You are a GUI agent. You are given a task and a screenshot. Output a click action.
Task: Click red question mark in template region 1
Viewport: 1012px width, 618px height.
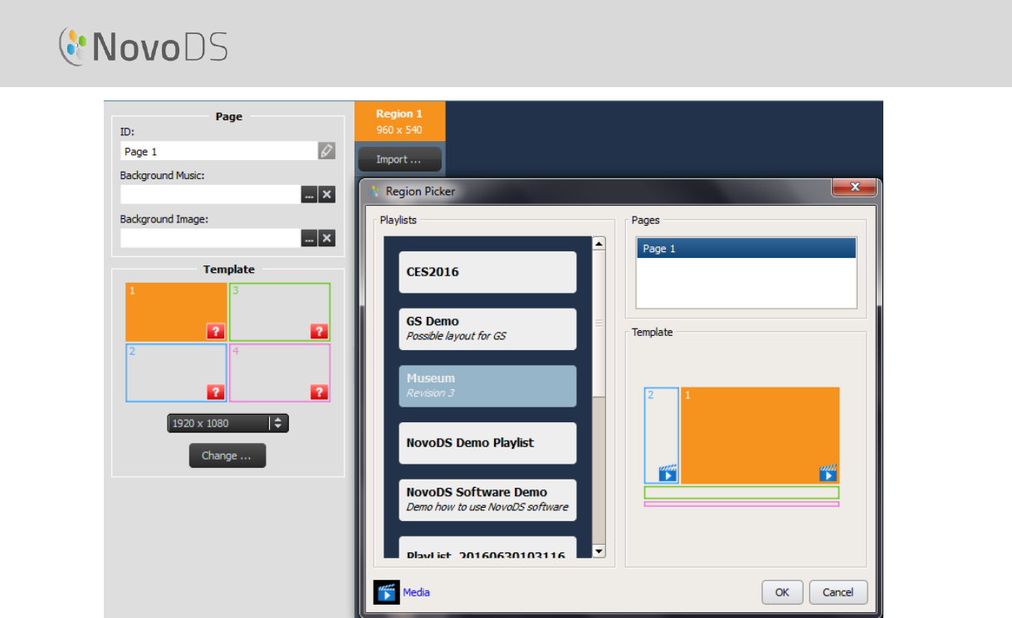(x=215, y=332)
